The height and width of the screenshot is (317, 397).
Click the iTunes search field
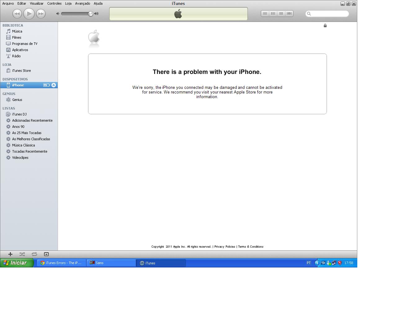coord(327,14)
